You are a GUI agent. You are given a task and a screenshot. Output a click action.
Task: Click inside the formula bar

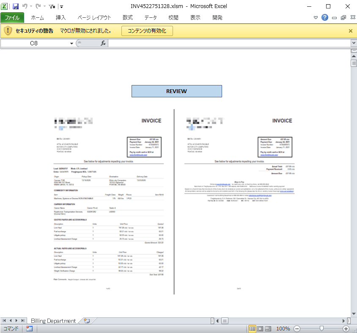[230, 43]
